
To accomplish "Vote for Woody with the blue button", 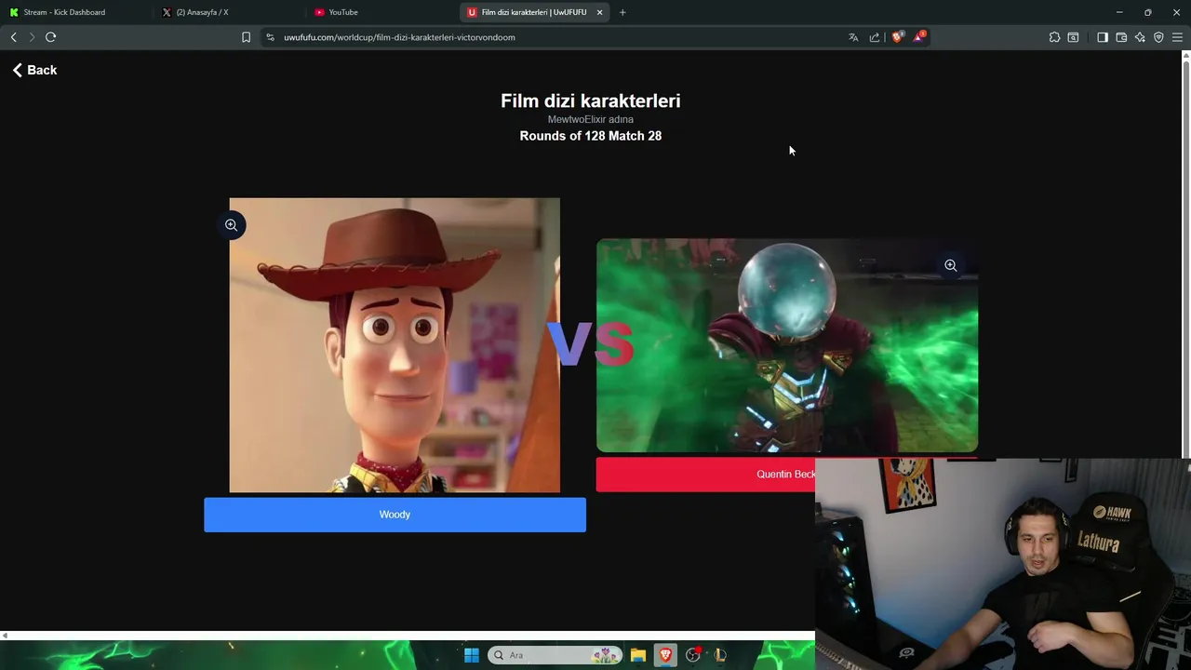I will (x=395, y=515).
